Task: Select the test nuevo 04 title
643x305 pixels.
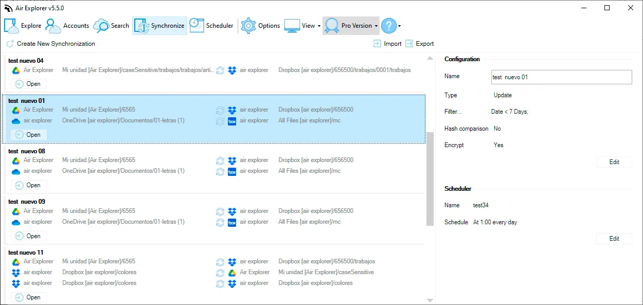Action: (x=26, y=61)
